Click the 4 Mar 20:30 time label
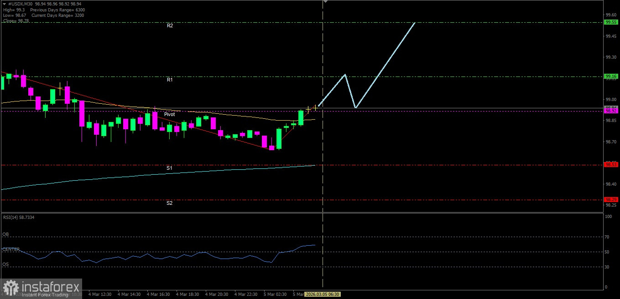This screenshot has height=299, width=620. [217, 294]
